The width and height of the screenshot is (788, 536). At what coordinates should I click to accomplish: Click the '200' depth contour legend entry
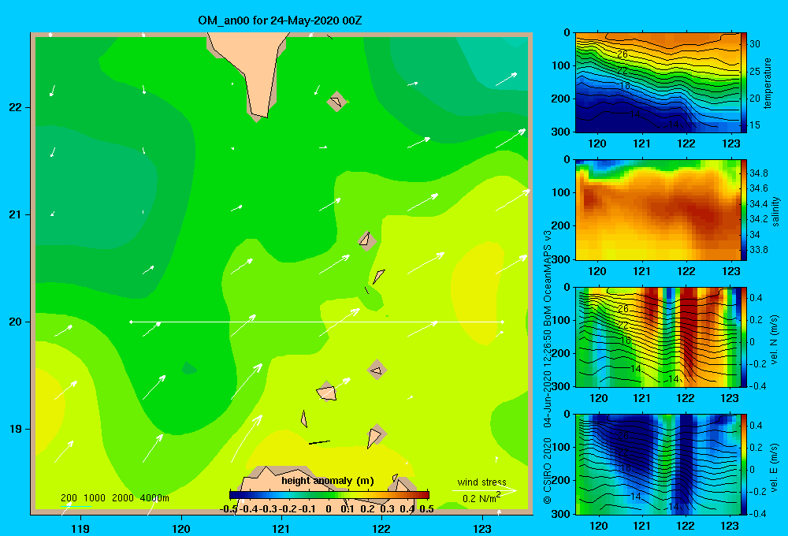pos(69,498)
